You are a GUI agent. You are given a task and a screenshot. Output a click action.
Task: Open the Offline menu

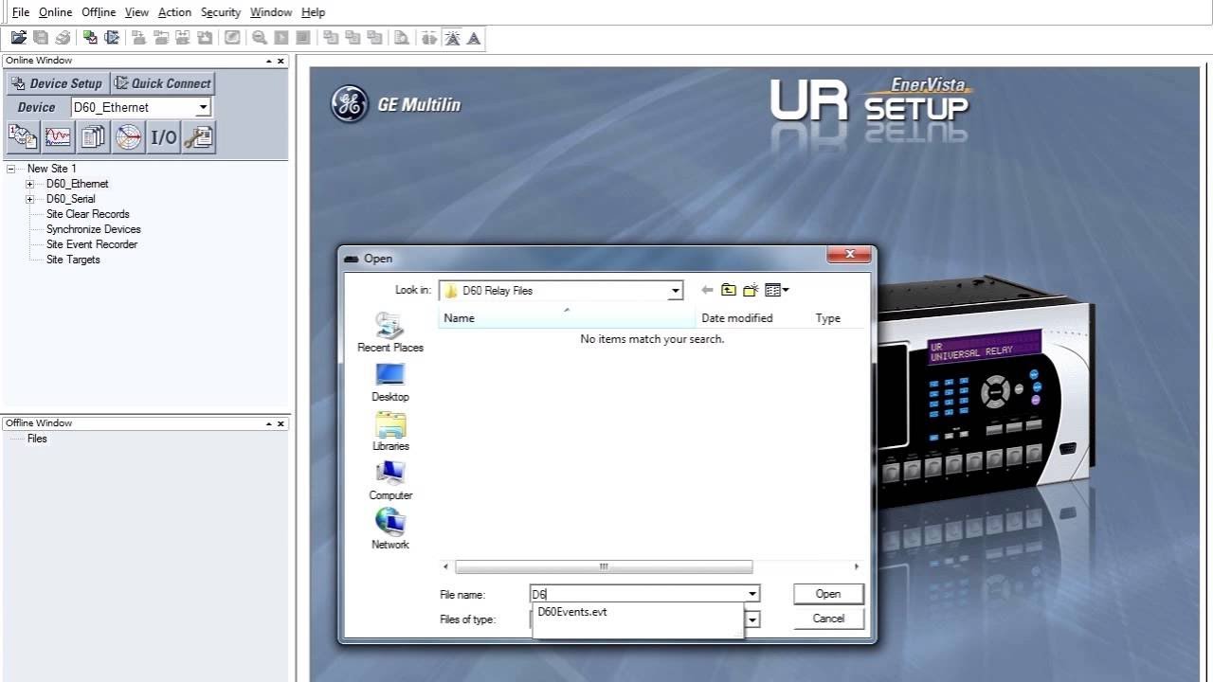(x=99, y=12)
